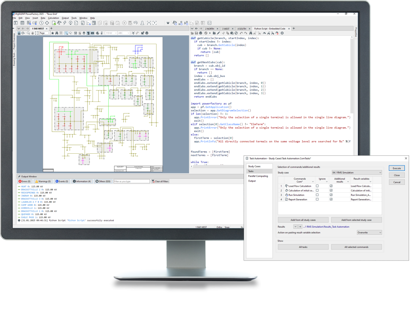The width and height of the screenshot is (420, 331).
Task: Toggle the Warnings (0) filter in Output Window
Action: point(43,181)
